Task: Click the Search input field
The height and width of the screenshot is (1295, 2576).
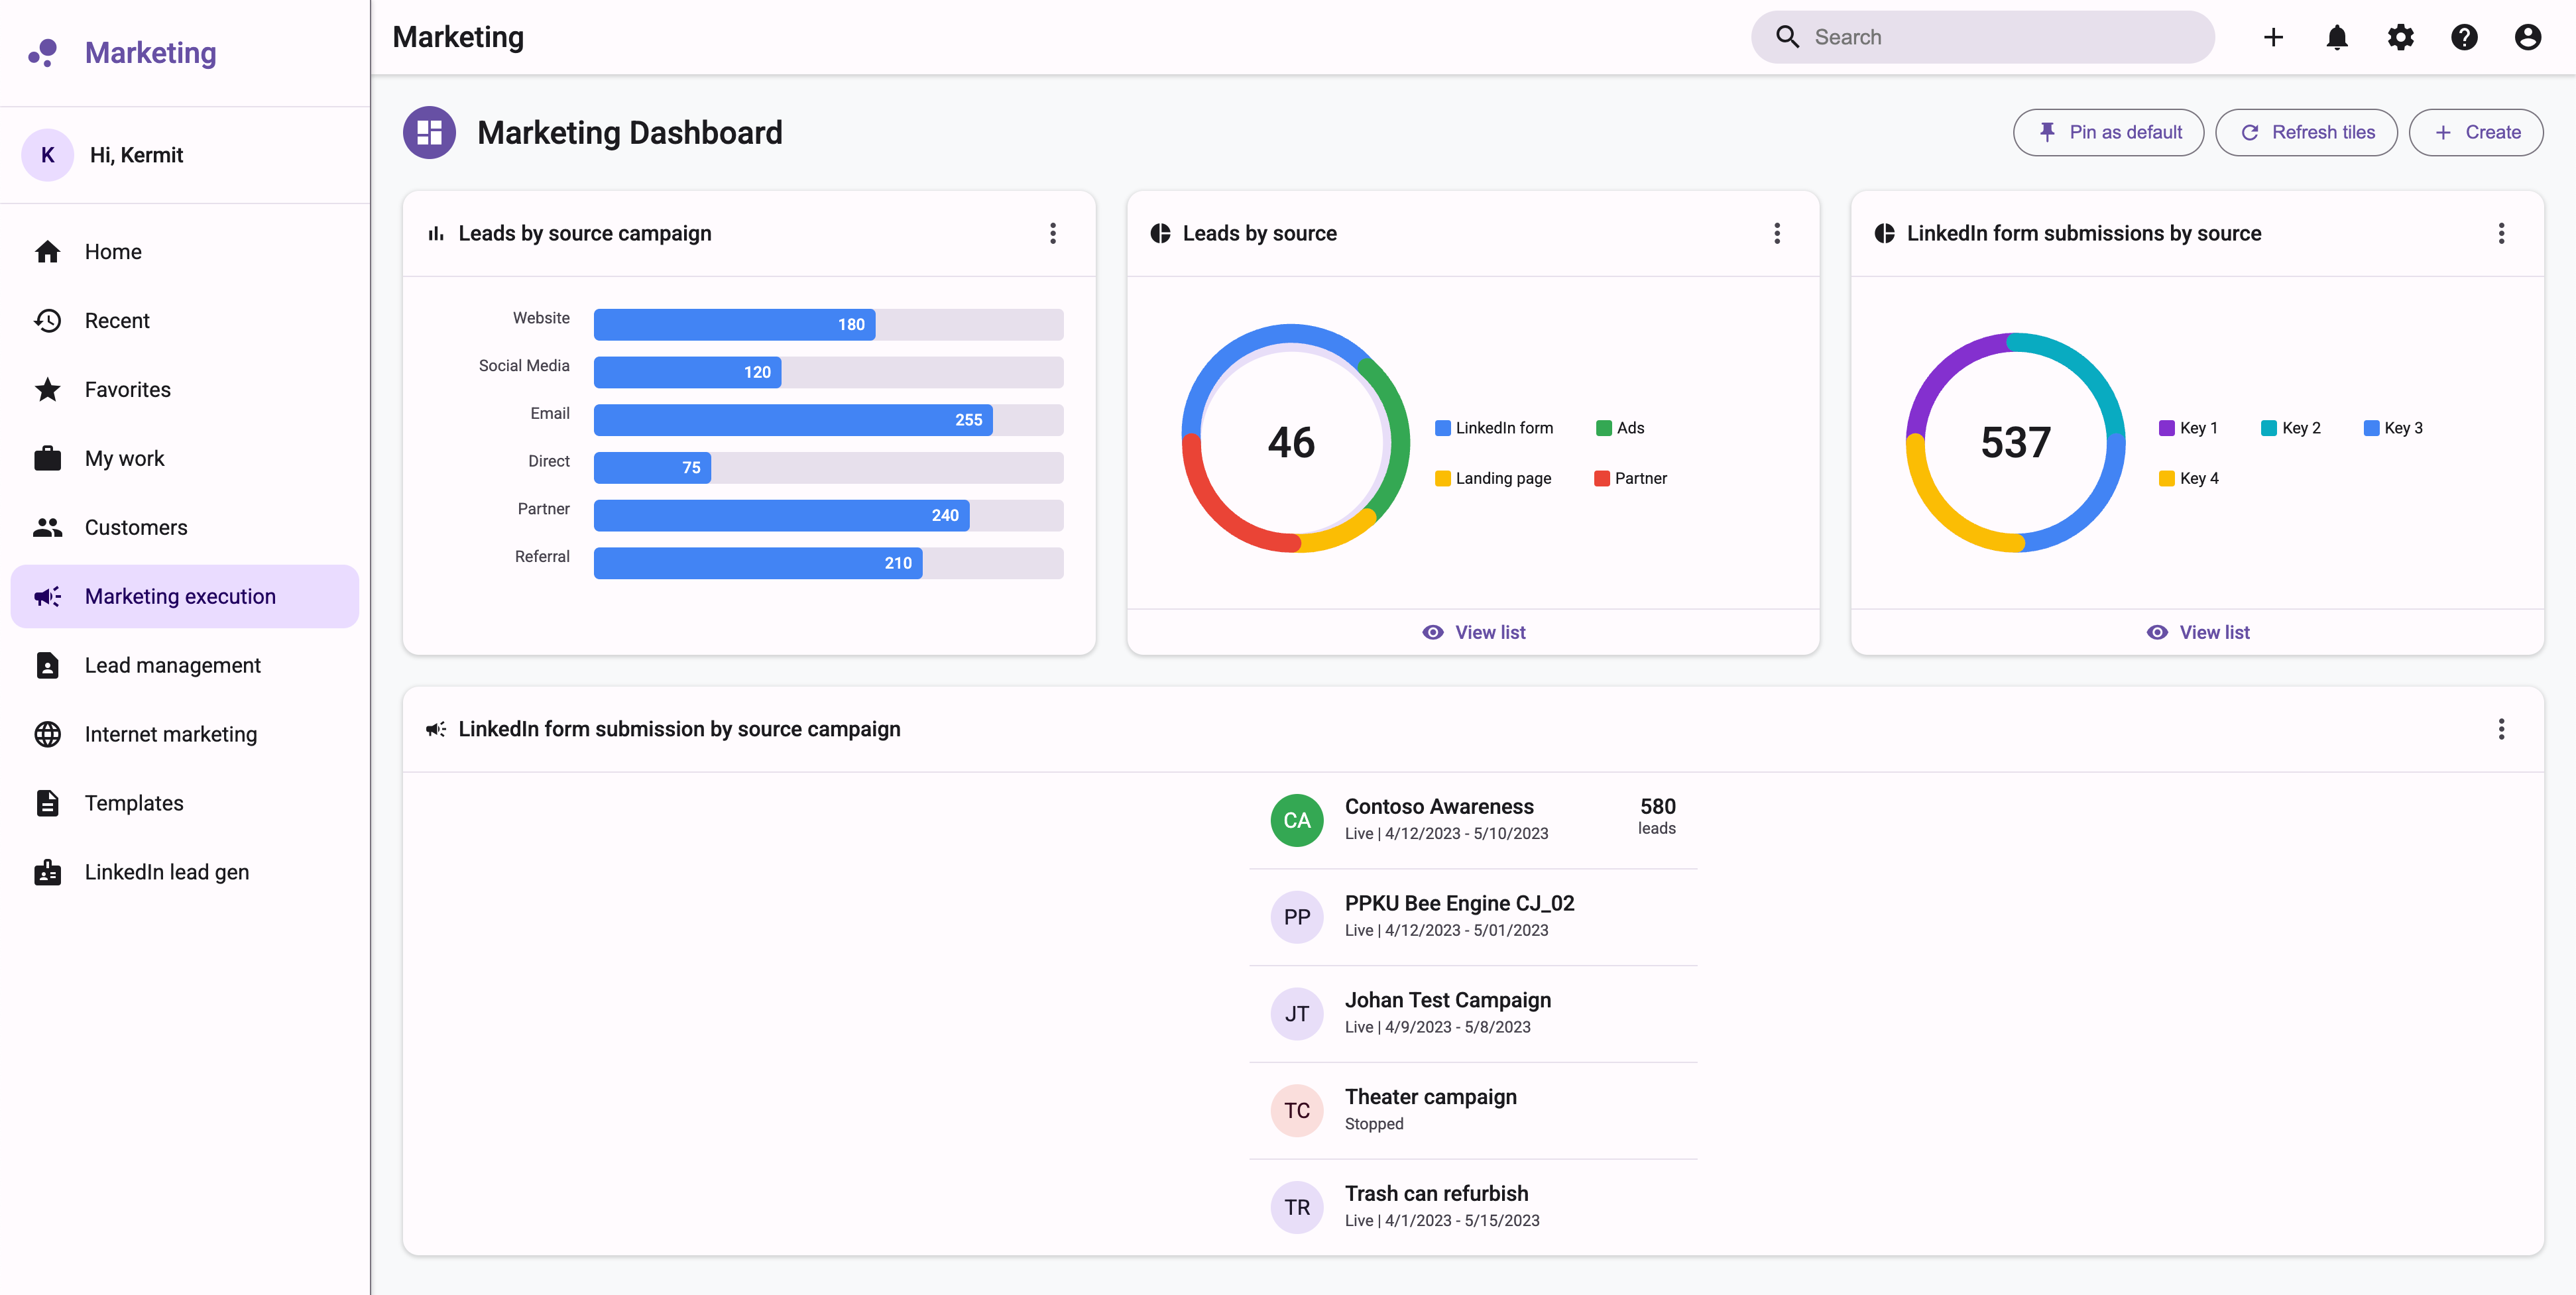Action: pos(2000,37)
